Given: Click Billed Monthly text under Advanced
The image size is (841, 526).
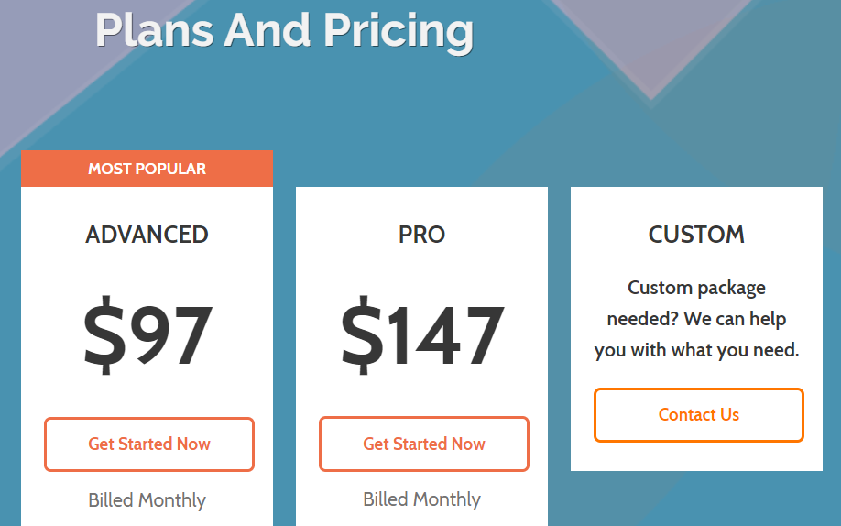Looking at the screenshot, I should click(x=147, y=500).
